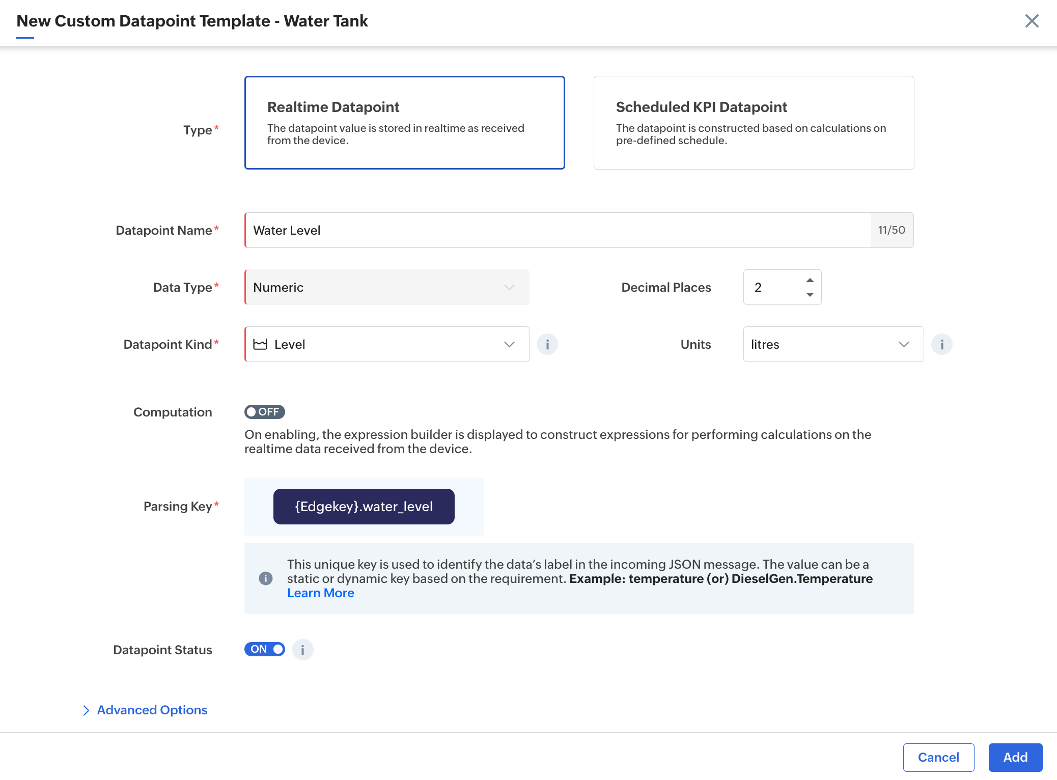Open the Data Type Numeric dropdown
1057x780 pixels.
pos(387,287)
